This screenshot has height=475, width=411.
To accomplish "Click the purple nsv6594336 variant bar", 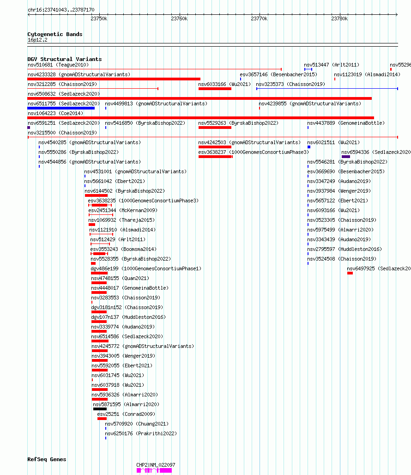I will pos(345,157).
